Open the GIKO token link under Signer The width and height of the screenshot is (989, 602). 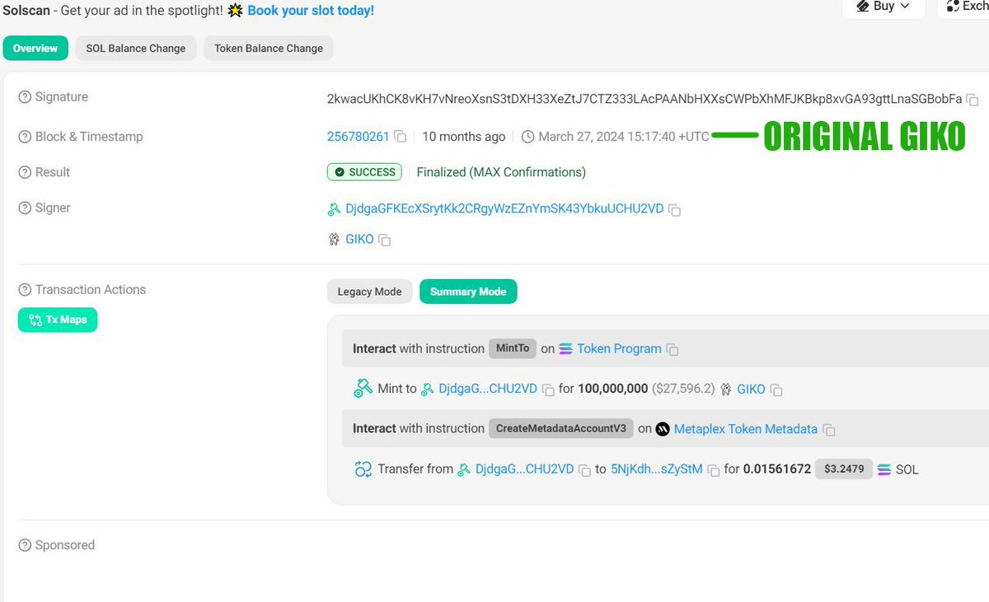tap(359, 240)
